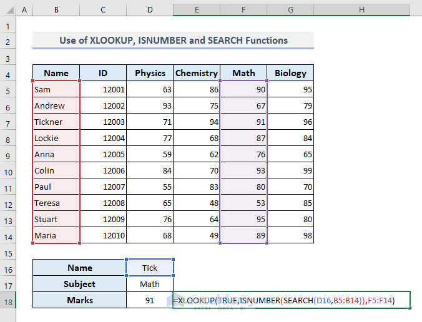Viewport: 422px width, 322px height.
Task: Click the lookup name cell containing Tick
Action: 150,268
